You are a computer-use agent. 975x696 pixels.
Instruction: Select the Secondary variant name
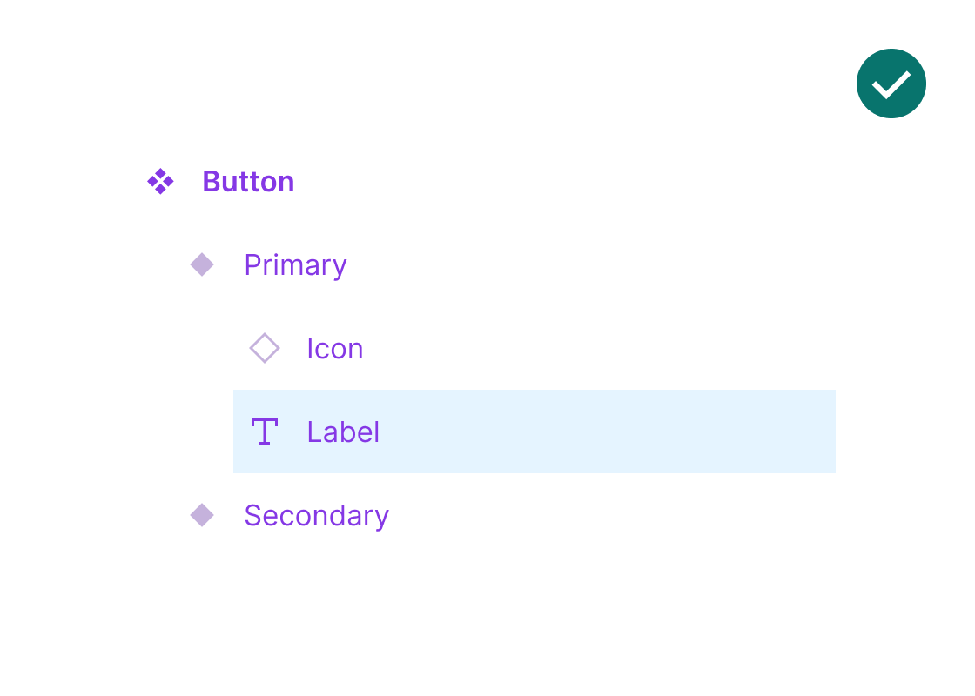pyautogui.click(x=316, y=516)
